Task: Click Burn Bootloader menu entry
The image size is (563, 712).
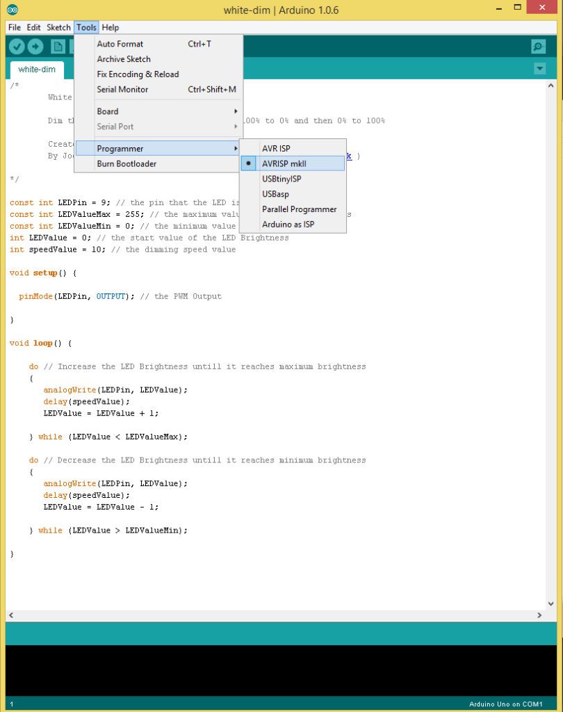Action: point(127,164)
